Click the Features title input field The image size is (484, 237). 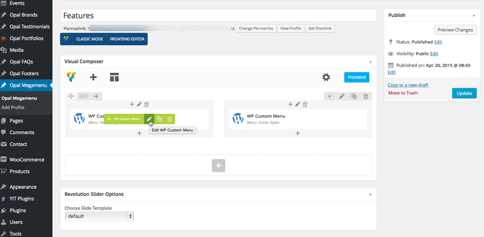pyautogui.click(x=219, y=16)
